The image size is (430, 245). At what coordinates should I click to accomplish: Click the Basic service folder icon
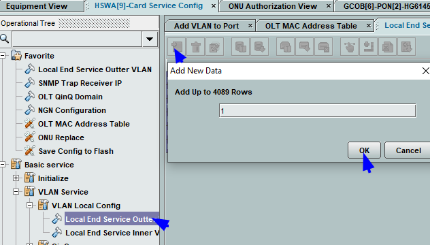(x=16, y=164)
